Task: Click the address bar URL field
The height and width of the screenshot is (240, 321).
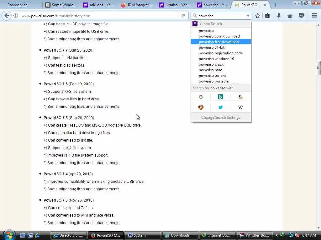Action: point(99,16)
